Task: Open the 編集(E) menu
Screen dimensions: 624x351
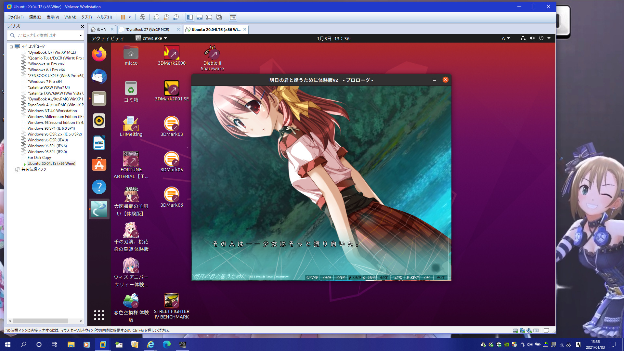Action: [35, 17]
